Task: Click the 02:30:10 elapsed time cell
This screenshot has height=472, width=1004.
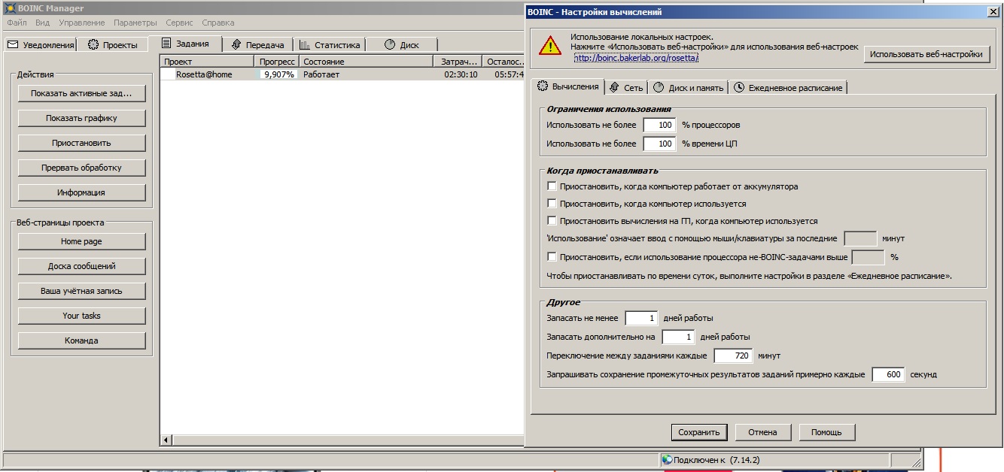Action: tap(461, 74)
